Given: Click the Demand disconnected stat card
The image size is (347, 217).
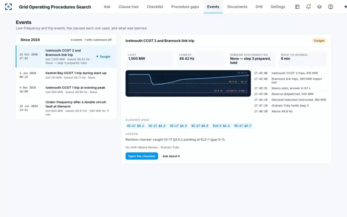Looking at the screenshot, I should [252, 59].
